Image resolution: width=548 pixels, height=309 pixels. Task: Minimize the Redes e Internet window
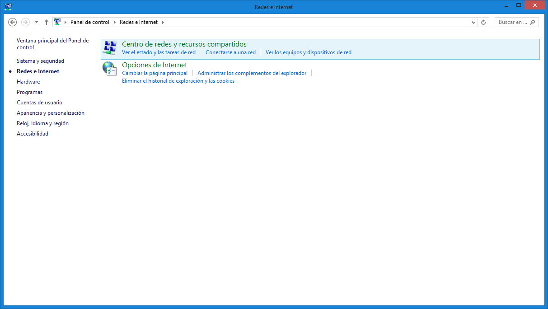tap(506, 5)
